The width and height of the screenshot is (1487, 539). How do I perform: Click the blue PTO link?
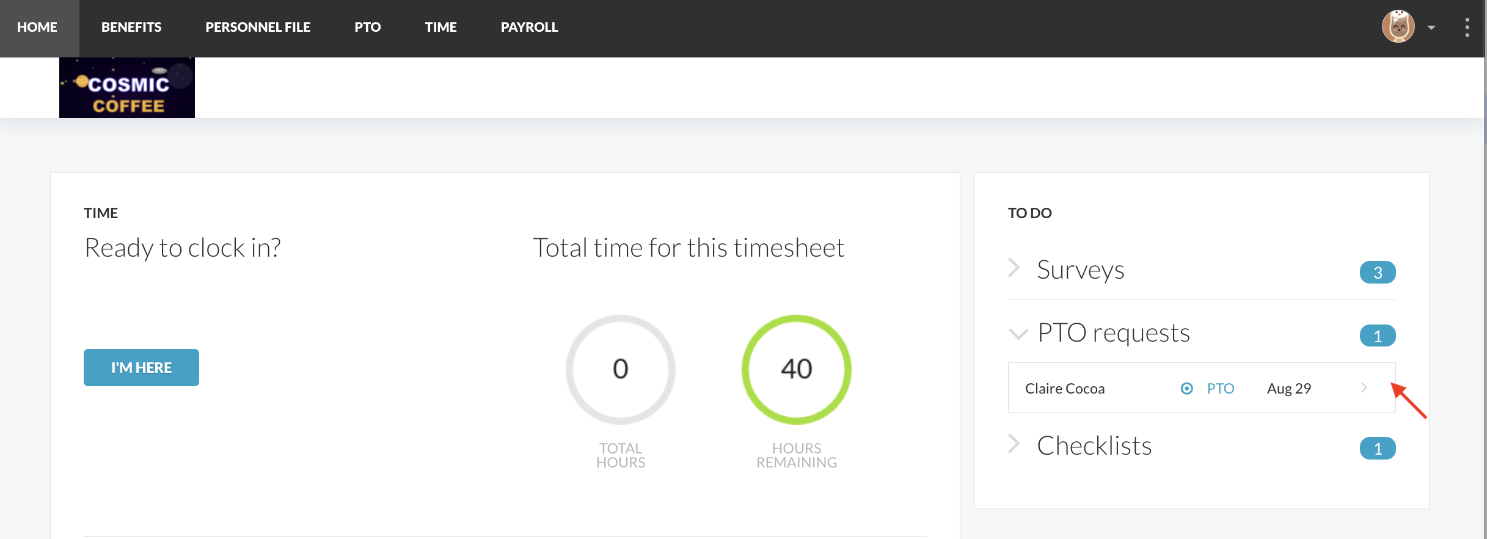[x=1221, y=388]
